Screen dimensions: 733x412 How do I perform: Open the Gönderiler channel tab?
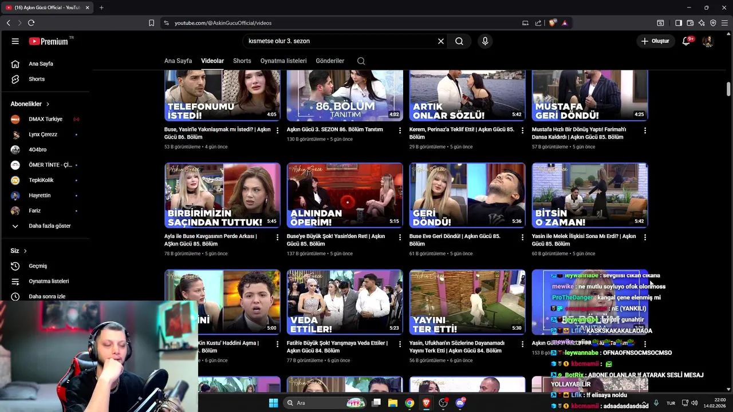coord(330,61)
